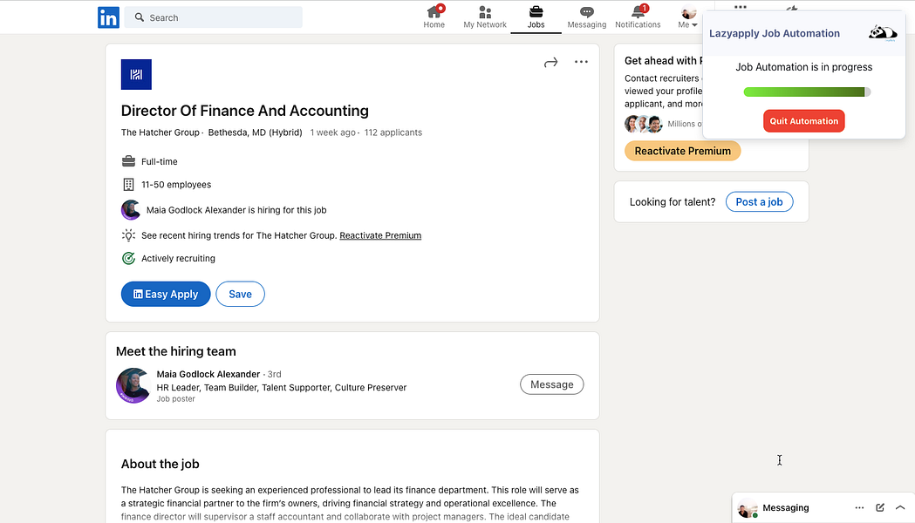Click The Hatcher Group company logo
915x523 pixels.
(136, 75)
